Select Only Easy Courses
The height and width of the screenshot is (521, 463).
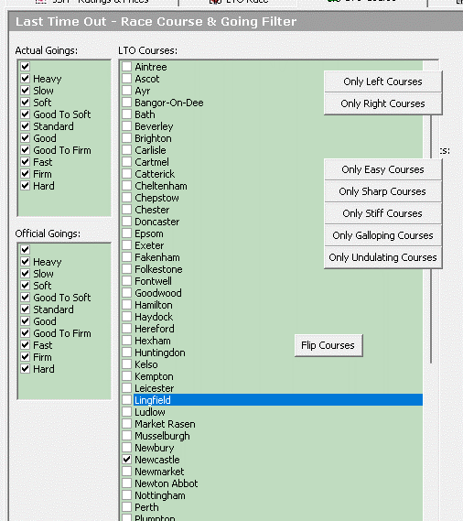[x=383, y=169]
